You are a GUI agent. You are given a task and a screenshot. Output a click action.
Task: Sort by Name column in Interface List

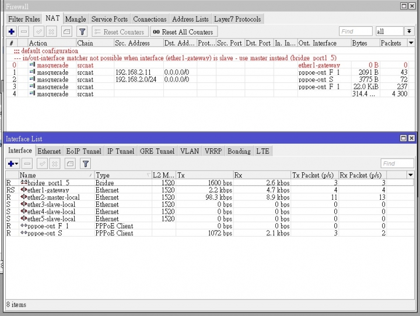point(56,175)
